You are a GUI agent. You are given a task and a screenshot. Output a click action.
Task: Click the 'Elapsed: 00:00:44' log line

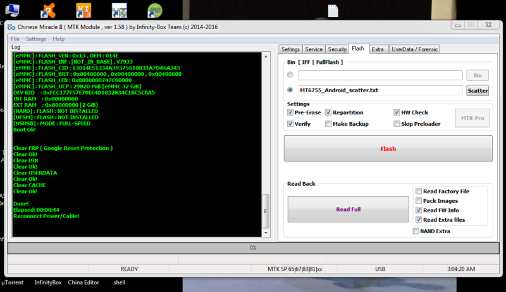[36, 210]
